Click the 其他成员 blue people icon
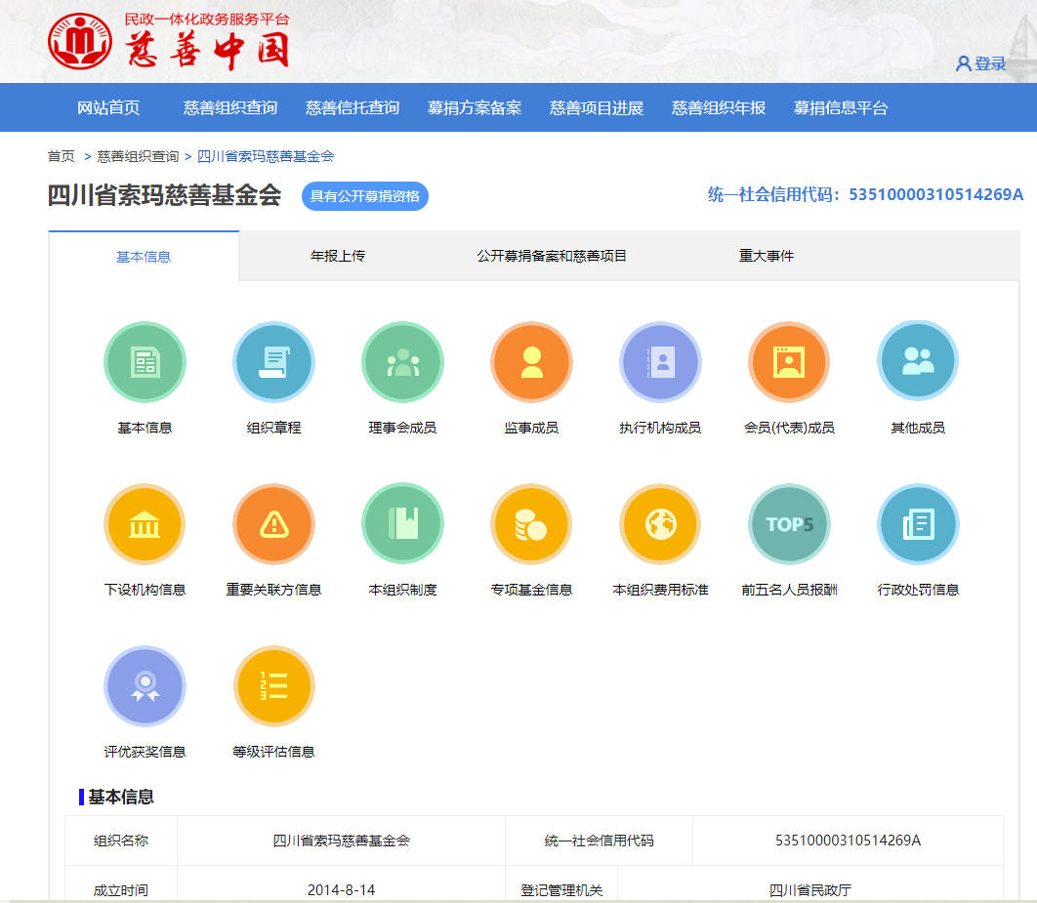Screen dimensions: 1037x903 coord(918,361)
